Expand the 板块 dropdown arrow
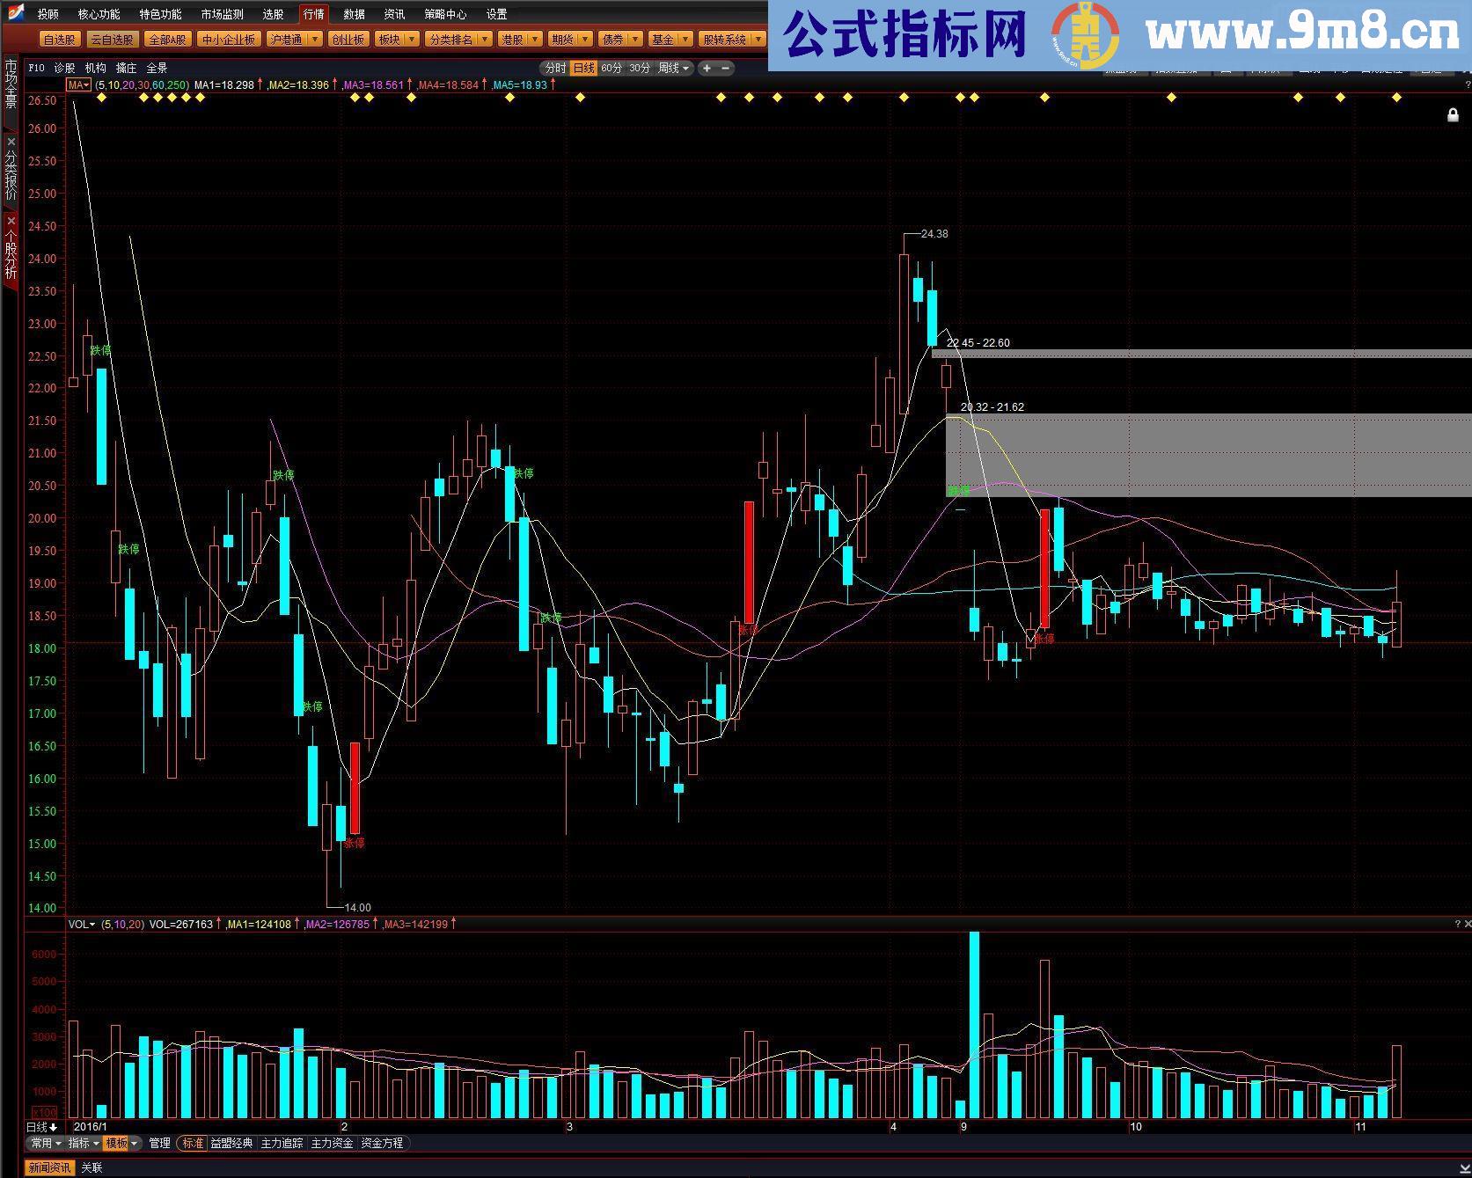This screenshot has height=1178, width=1472. click(411, 40)
